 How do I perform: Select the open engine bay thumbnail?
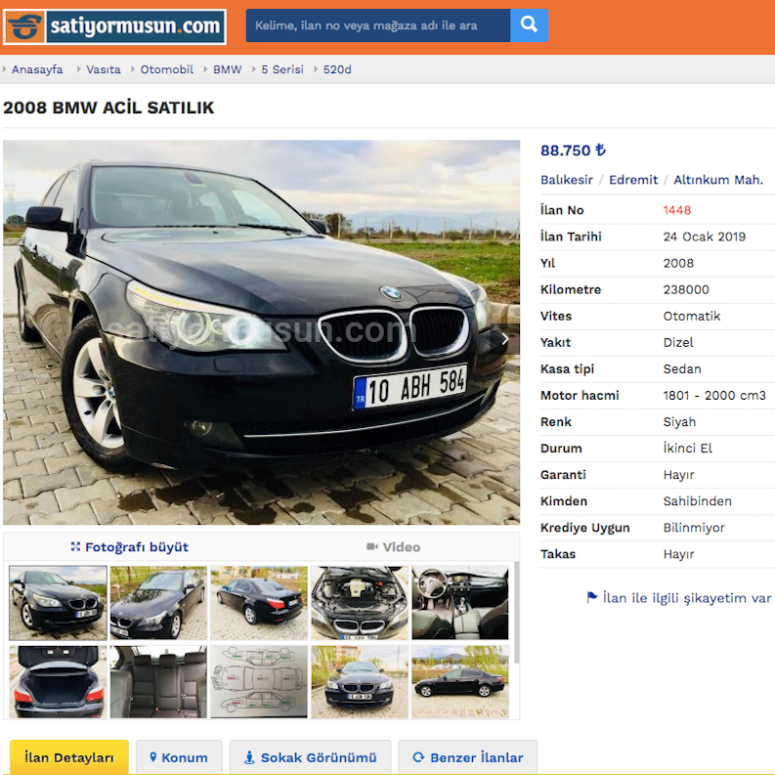coord(360,603)
